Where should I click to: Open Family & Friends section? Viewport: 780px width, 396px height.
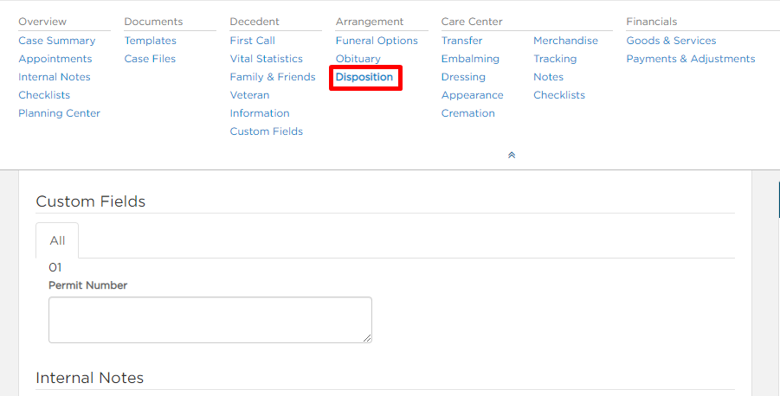click(273, 77)
